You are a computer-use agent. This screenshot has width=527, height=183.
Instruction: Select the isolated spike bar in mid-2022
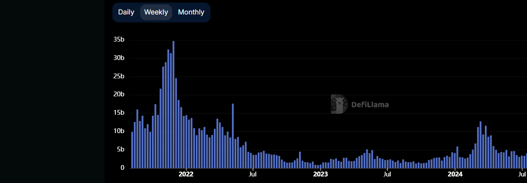click(233, 136)
